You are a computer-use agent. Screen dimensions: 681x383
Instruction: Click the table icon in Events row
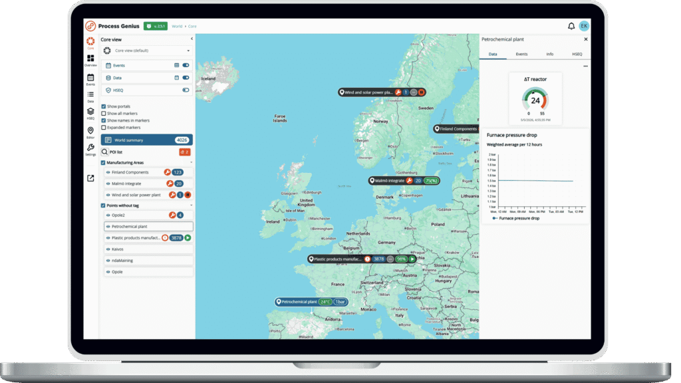[176, 65]
